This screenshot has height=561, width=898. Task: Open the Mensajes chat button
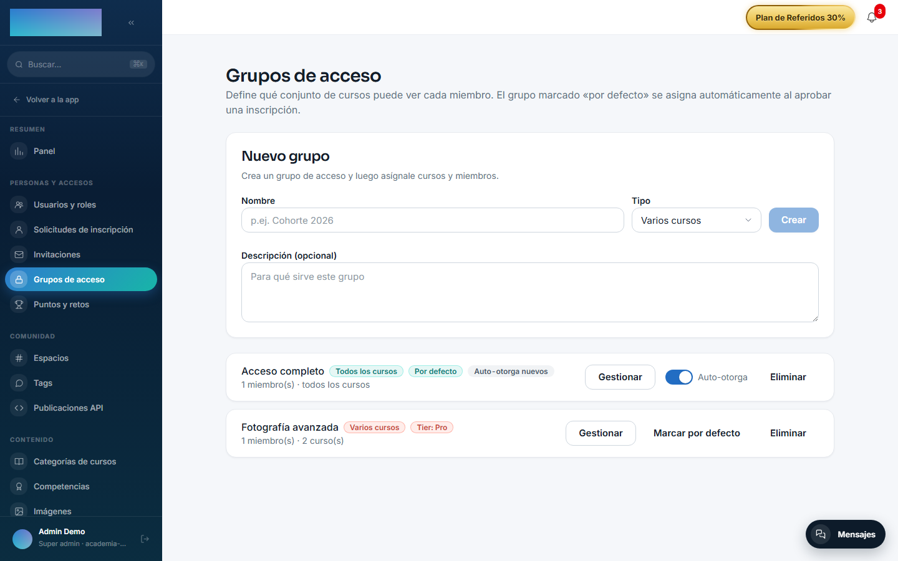[845, 534]
